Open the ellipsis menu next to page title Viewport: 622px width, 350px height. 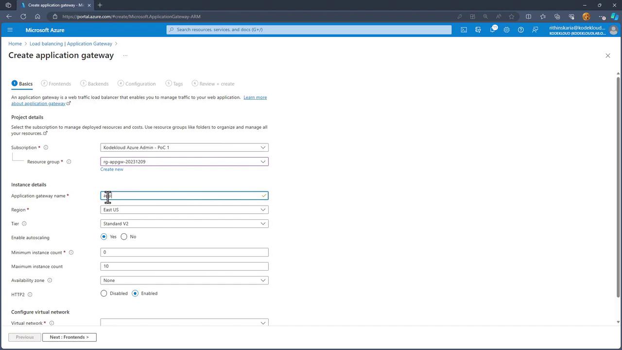click(125, 55)
